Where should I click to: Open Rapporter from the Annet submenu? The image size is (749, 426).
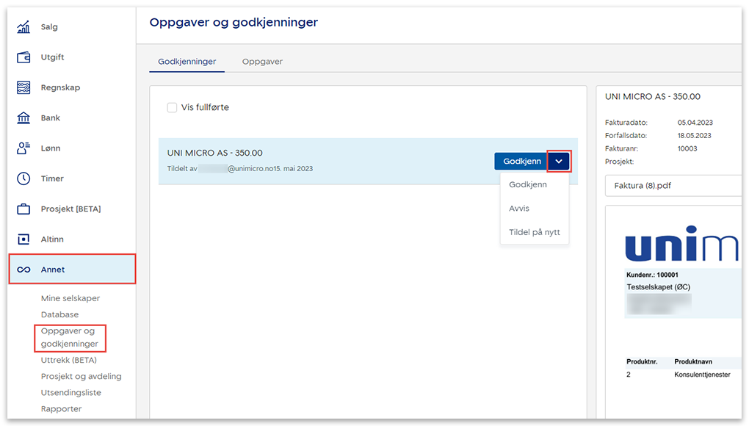[x=61, y=408]
